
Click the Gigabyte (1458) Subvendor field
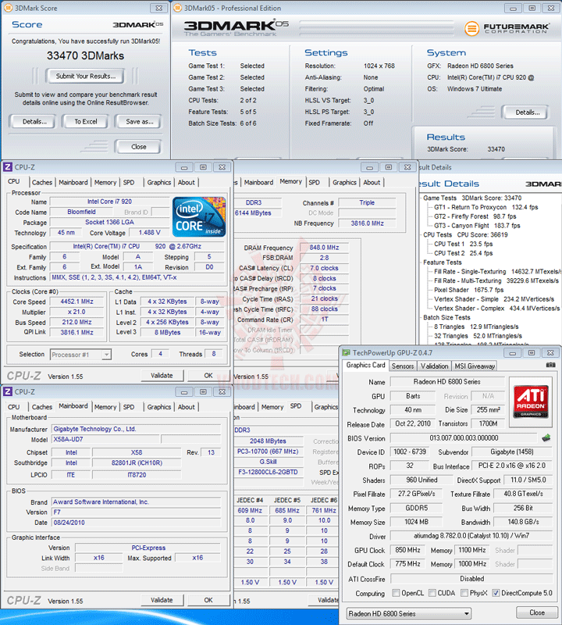512,452
